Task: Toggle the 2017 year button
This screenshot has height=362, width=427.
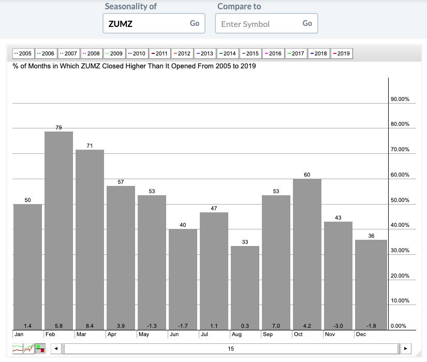Action: pos(296,53)
